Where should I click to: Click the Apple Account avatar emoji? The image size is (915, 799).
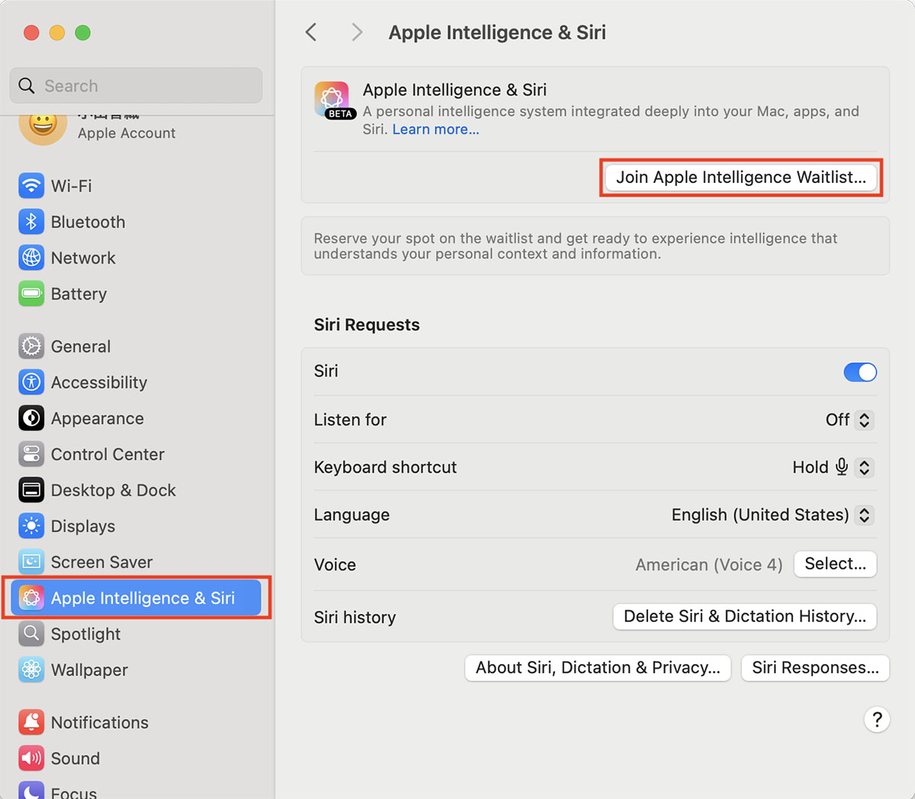coord(43,128)
